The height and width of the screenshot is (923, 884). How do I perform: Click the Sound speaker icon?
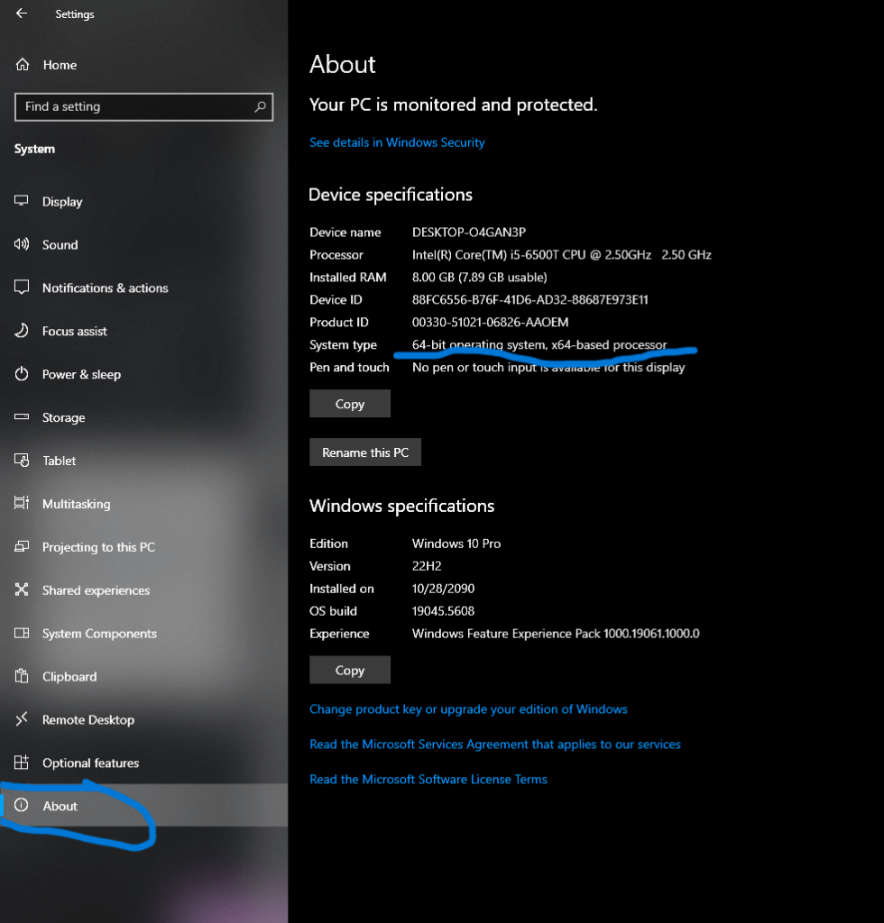tap(22, 244)
